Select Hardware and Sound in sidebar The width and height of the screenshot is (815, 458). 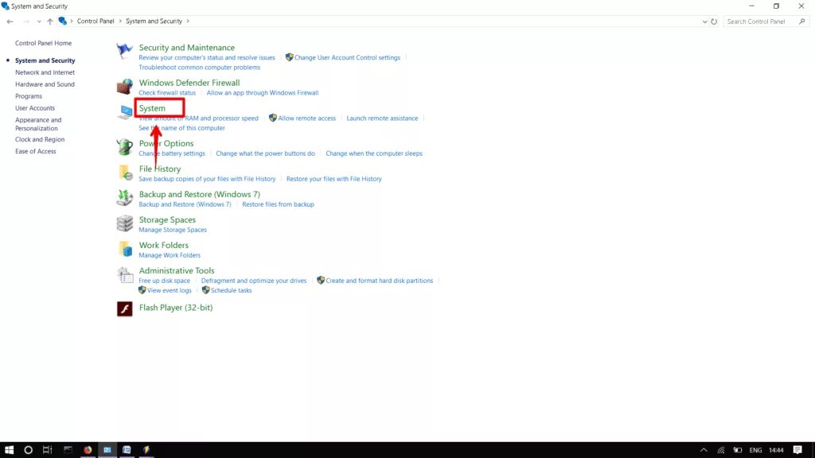click(45, 84)
